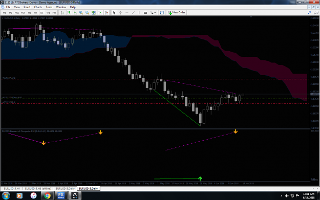Switch to ATC Brokers terminal in taskbar
The image size is (320, 200).
tap(75, 196)
